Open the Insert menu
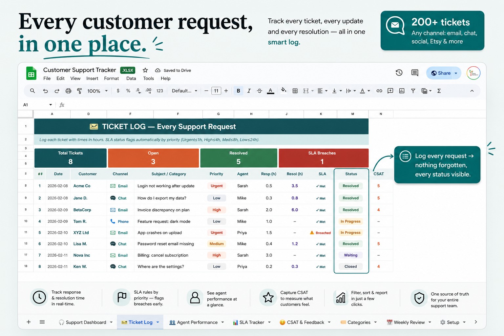 pyautogui.click(x=92, y=78)
